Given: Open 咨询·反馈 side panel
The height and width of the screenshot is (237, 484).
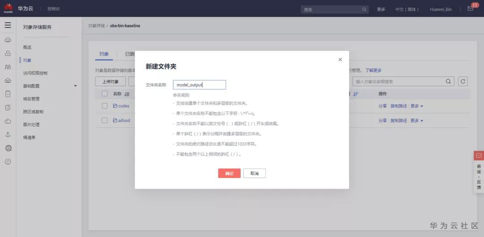Looking at the screenshot, I should pyautogui.click(x=479, y=177).
